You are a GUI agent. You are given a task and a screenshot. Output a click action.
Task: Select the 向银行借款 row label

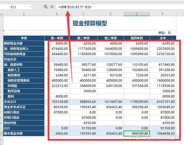point(24,112)
